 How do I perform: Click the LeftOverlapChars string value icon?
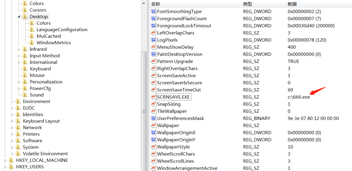coord(154,33)
